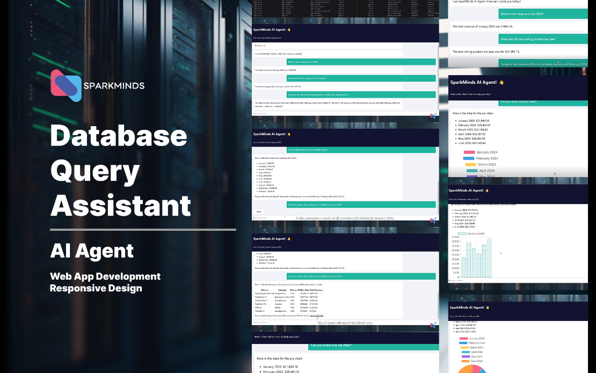Select the January–February revenue difference answer text
596x373 pixels.
(x=328, y=105)
